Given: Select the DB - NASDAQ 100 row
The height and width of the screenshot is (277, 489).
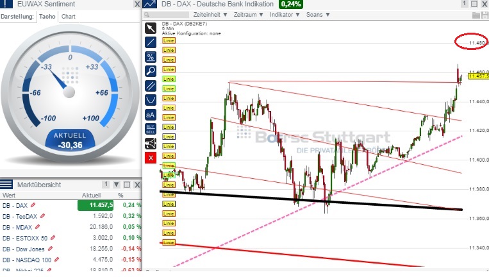Looking at the screenshot, I should coord(70,260).
